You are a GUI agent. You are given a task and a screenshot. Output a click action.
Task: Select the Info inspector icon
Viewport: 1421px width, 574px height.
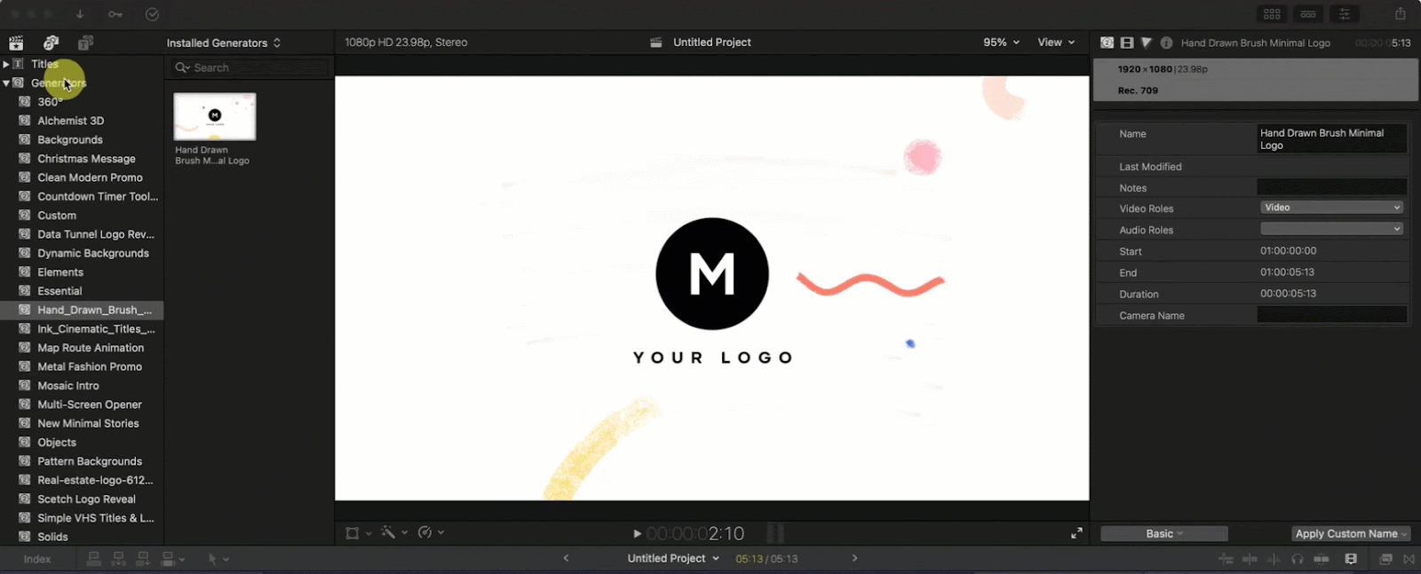click(1166, 43)
